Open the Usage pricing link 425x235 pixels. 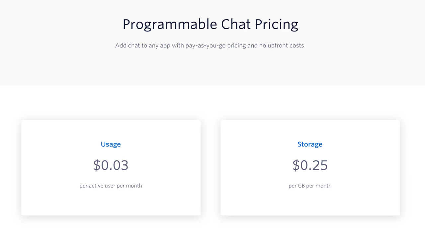click(x=111, y=144)
